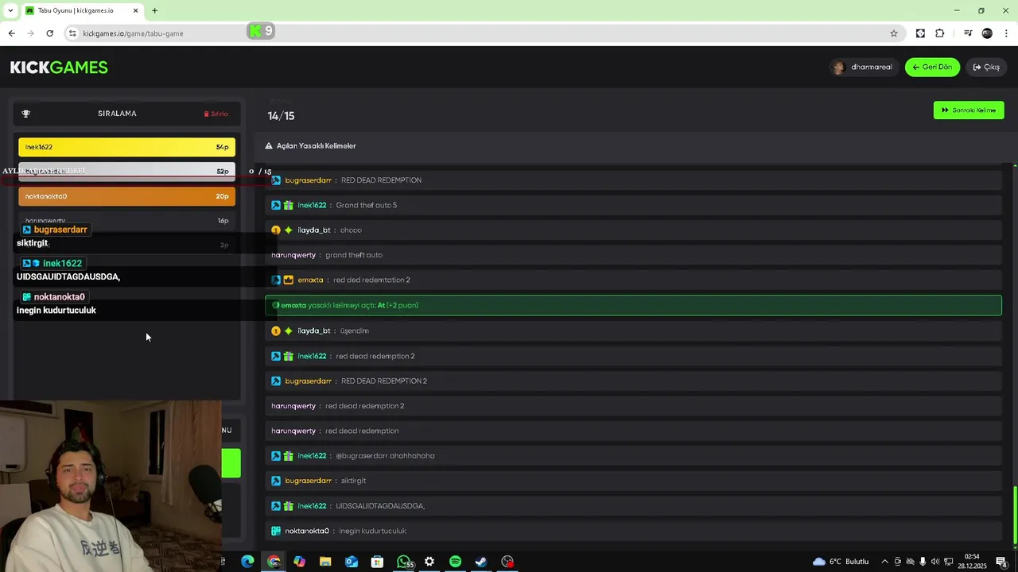Open the tab search dropdown arrow

tap(10, 10)
